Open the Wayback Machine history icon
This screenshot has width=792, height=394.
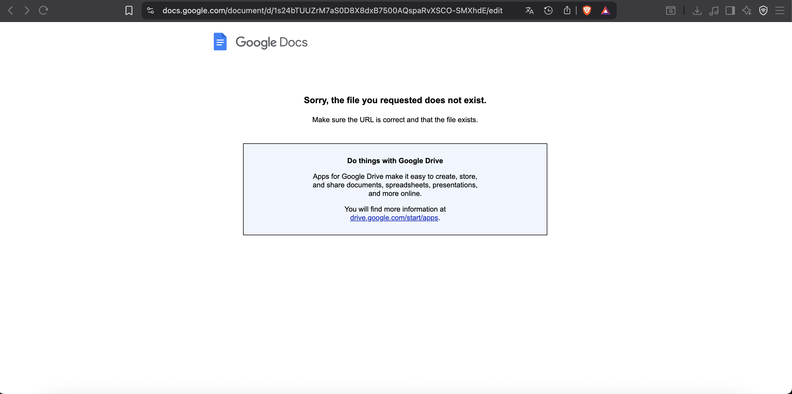point(548,10)
